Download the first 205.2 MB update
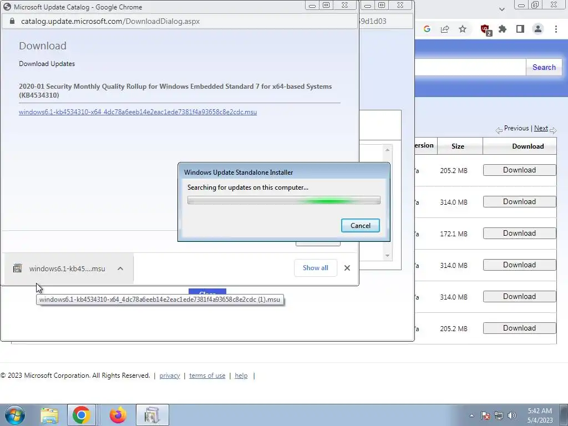The image size is (568, 426). tap(519, 170)
